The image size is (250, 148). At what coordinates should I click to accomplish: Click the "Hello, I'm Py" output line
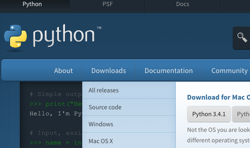click(56, 114)
